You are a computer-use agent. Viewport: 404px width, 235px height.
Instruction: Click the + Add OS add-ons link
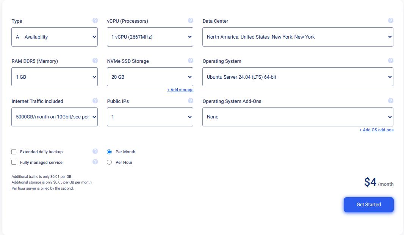click(x=376, y=130)
